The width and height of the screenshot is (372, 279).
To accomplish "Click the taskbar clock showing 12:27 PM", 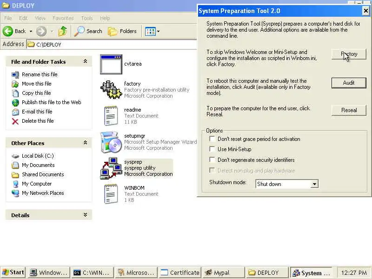I will click(x=354, y=273).
